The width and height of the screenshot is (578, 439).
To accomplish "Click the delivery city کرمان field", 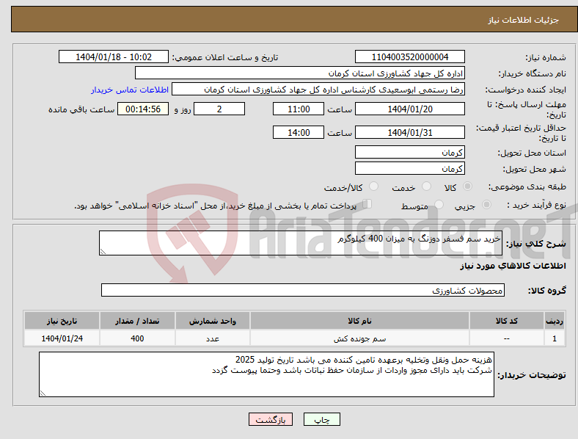I will coord(409,168).
